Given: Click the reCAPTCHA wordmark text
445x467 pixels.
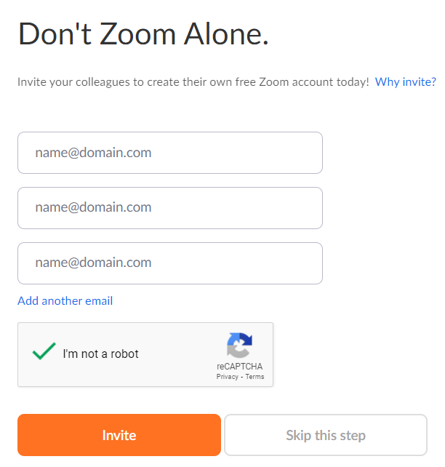Looking at the screenshot, I should pyautogui.click(x=240, y=366).
